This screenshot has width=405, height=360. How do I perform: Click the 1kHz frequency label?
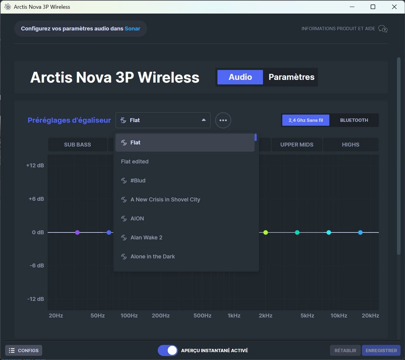click(234, 316)
